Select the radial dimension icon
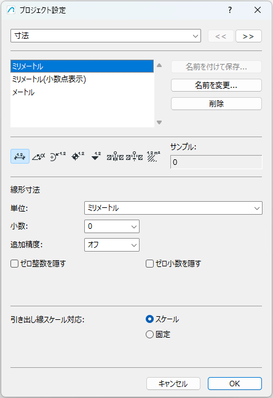The height and width of the screenshot is (398, 273). click(58, 156)
